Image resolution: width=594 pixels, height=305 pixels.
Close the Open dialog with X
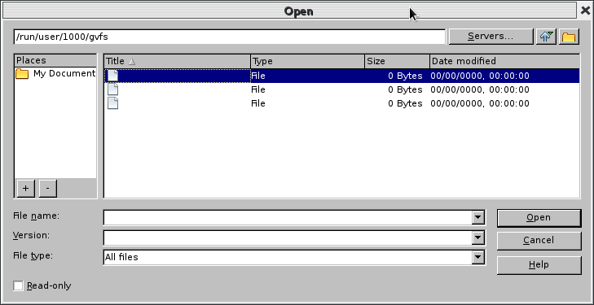tap(585, 11)
